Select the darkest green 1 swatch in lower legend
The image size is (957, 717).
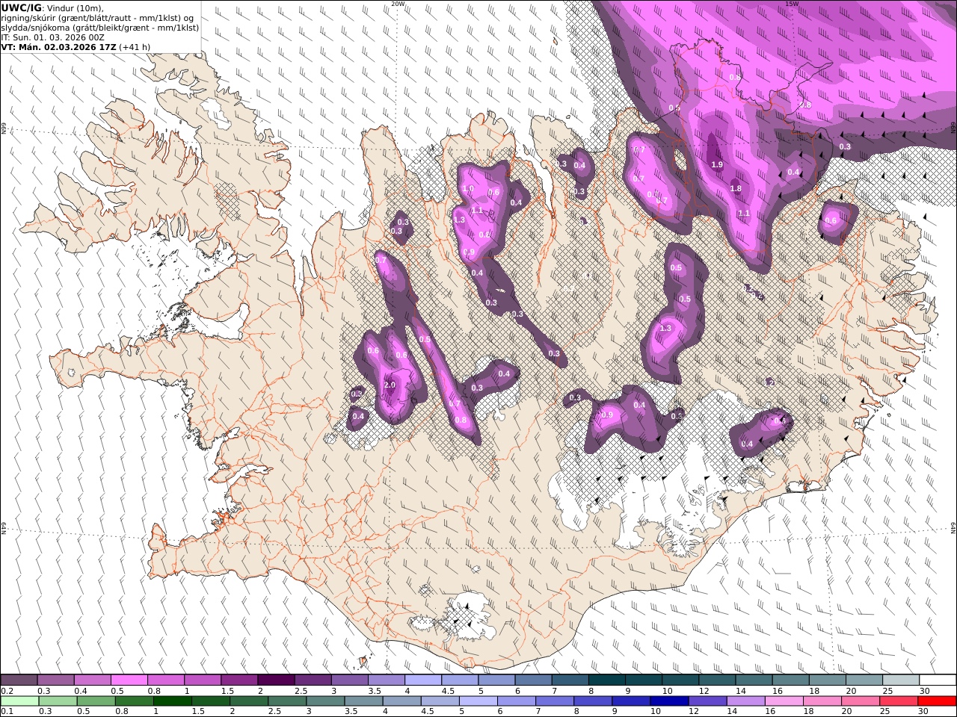pyautogui.click(x=173, y=701)
